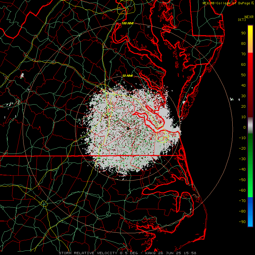Screen dimensions: 255x255
Task: Click the positive 40 scale value
Action: (243, 86)
